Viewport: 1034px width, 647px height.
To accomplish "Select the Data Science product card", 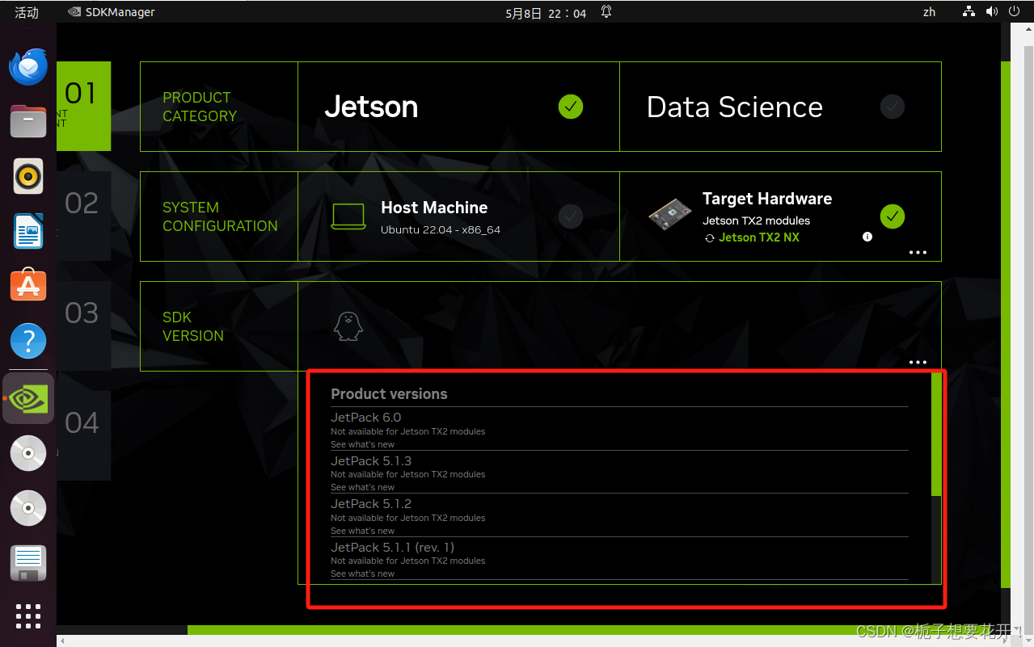I will point(780,107).
